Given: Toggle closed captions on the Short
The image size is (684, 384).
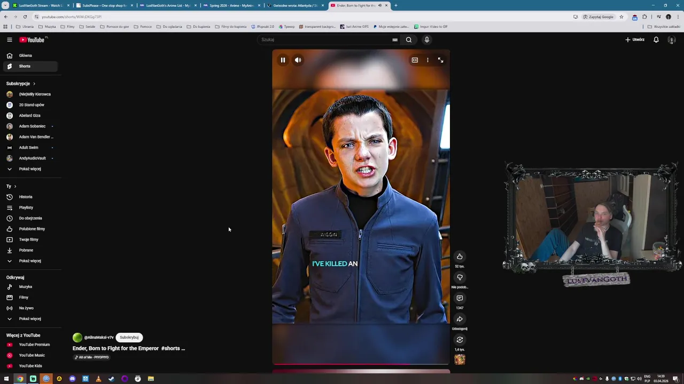Looking at the screenshot, I should tap(415, 60).
